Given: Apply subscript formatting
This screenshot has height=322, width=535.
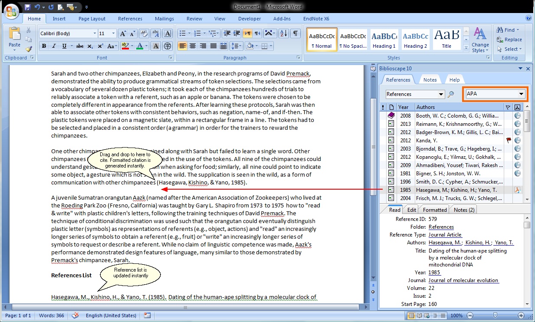Looking at the screenshot, I should coord(90,46).
